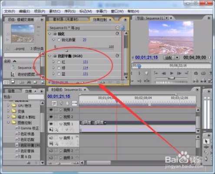Toggle animation stopwatch for 红
215x174 pixels.
point(59,62)
